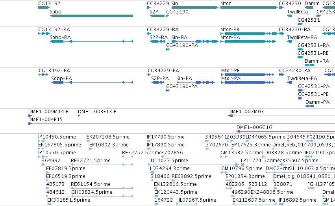Click the IP10450.5prime label
Screen dimensions: 335x206
point(57,137)
